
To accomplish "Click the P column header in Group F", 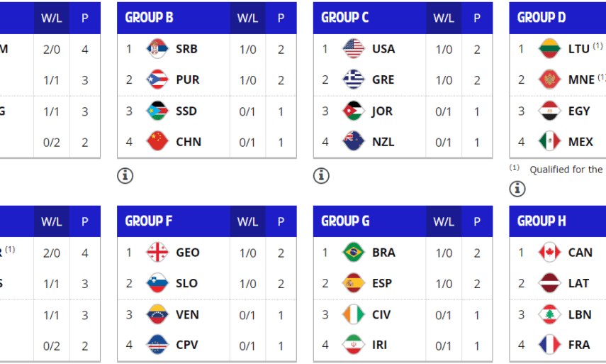I will [281, 221].
